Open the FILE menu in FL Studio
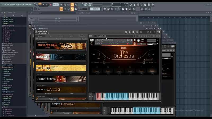Viewport: 212px width, 119px height. (x=2, y=4)
